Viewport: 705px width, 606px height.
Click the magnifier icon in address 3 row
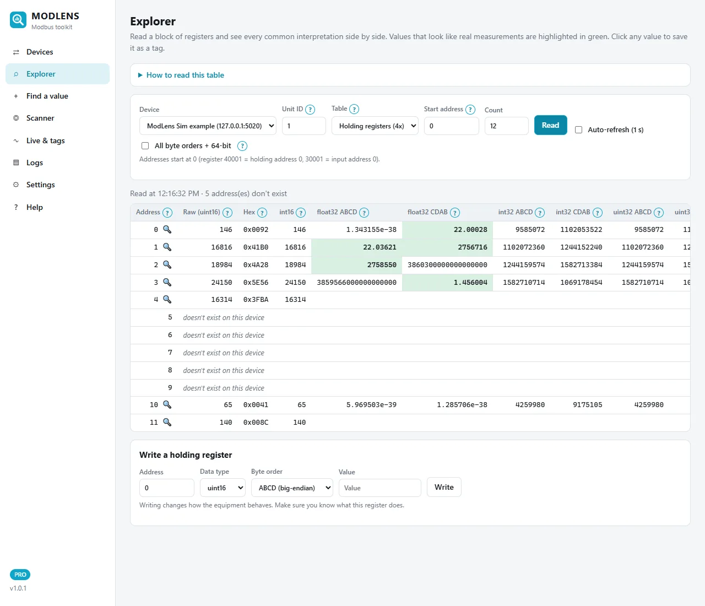(167, 282)
